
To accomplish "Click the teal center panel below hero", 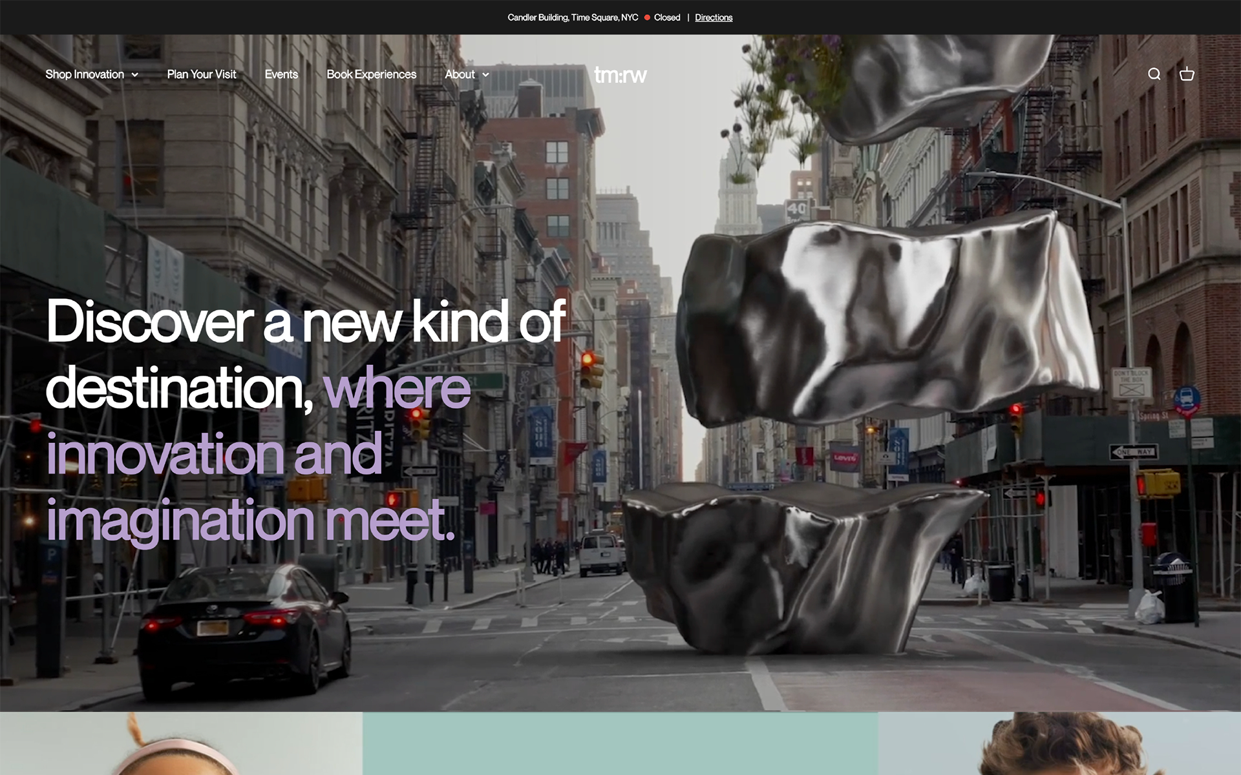I will (x=620, y=744).
